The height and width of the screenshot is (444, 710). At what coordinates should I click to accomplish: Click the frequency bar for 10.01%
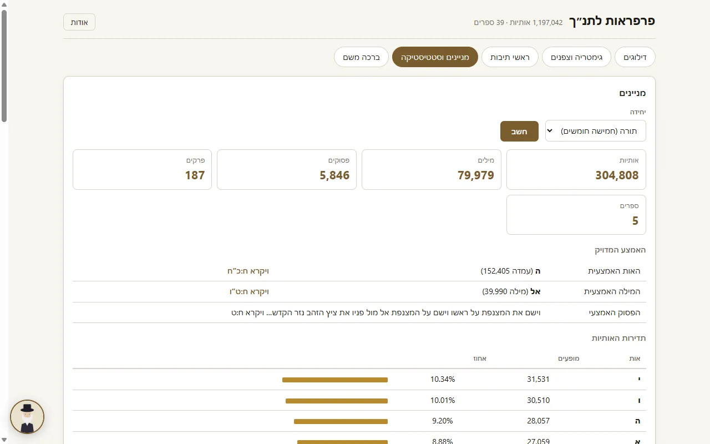pyautogui.click(x=337, y=401)
